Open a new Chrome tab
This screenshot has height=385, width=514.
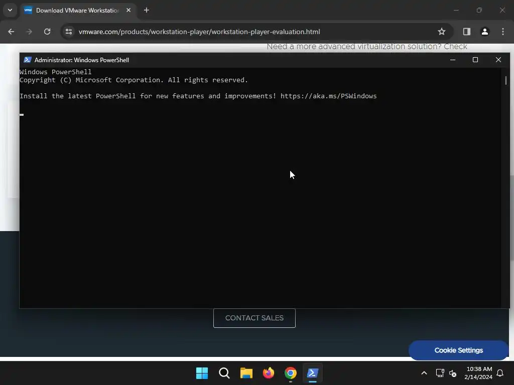click(147, 10)
